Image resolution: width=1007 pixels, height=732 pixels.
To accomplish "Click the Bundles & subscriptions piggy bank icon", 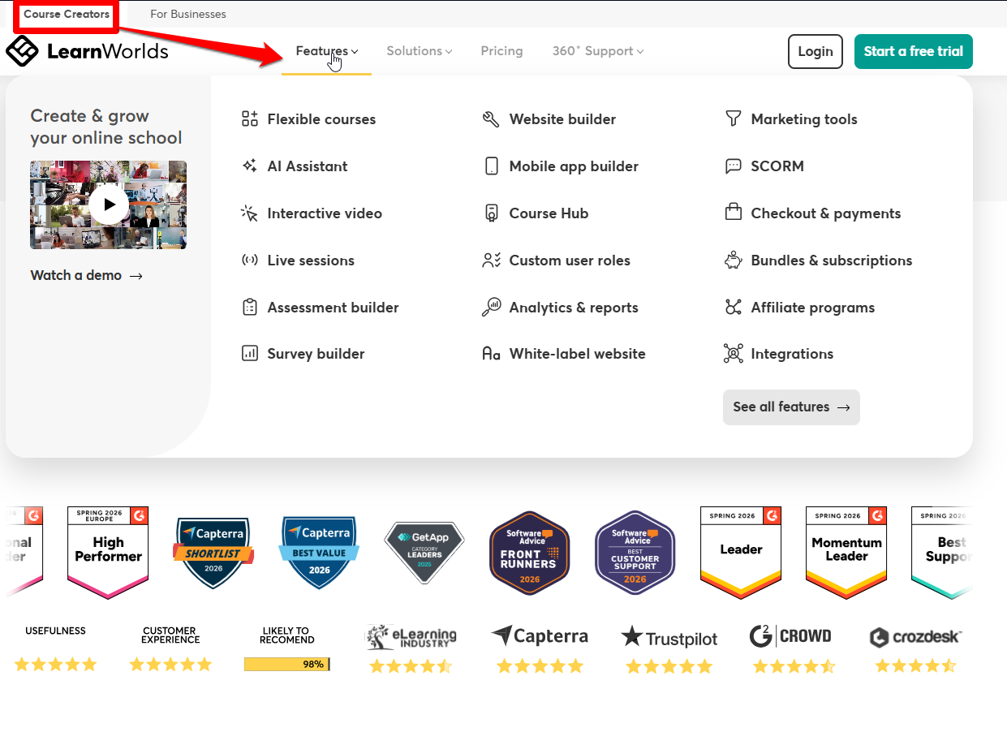I will click(733, 261).
